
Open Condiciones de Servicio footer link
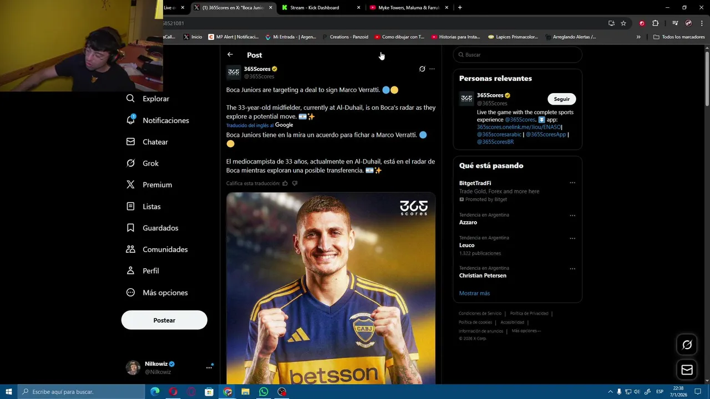480,314
